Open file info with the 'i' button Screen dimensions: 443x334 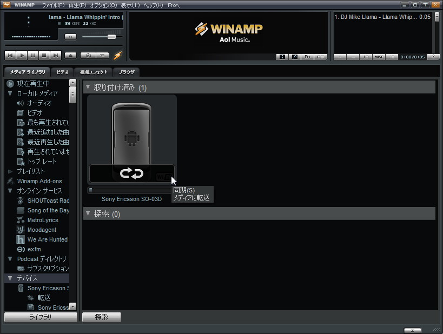[282, 57]
